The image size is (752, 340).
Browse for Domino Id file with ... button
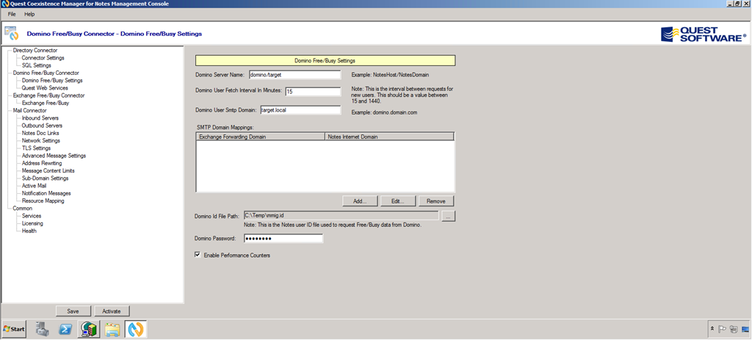(448, 217)
